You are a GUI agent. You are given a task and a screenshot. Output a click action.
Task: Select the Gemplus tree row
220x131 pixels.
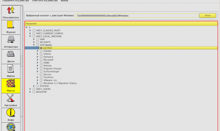point(121,57)
